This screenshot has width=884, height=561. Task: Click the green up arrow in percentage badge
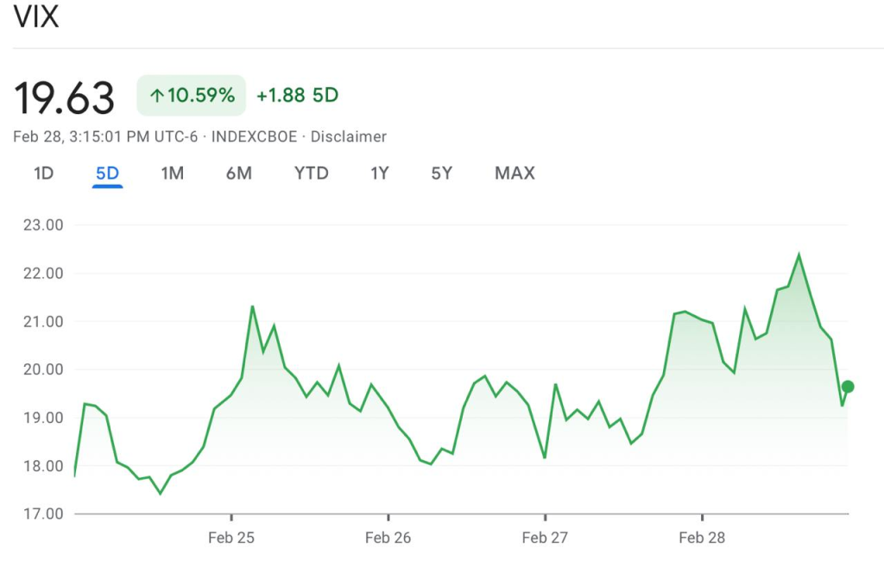(156, 96)
